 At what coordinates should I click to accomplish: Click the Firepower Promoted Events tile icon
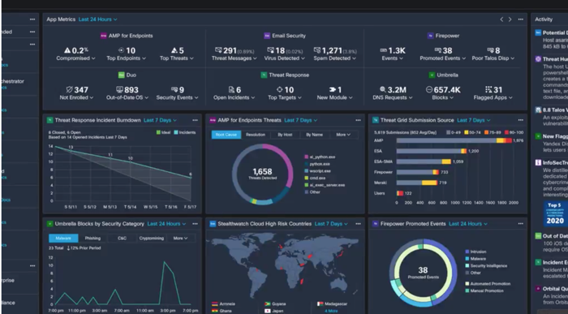376,224
